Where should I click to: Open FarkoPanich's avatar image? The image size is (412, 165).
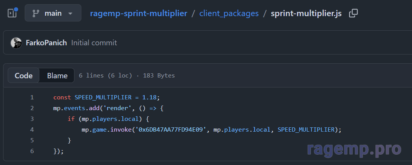(16, 43)
